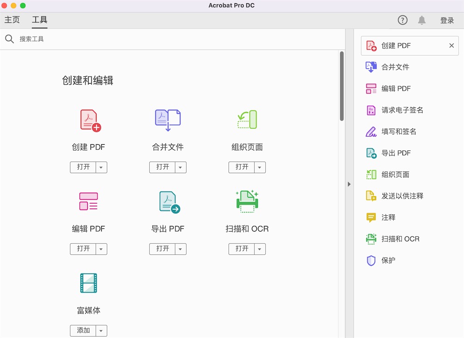The image size is (464, 338).
Task: Switch to the 主页 tab
Action: pyautogui.click(x=12, y=20)
